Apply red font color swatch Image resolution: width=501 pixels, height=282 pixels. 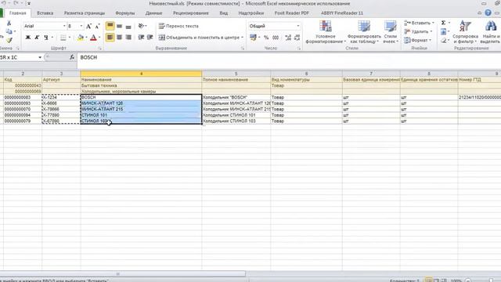93,38
